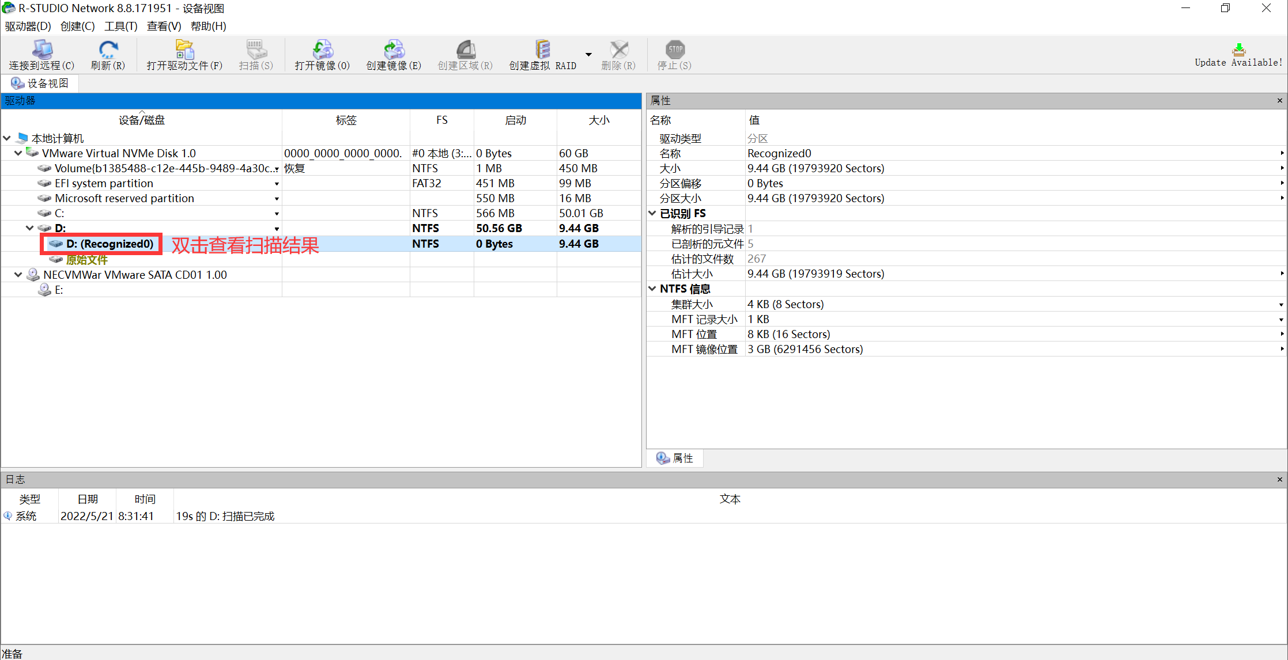Sort by 标签 column header
The height and width of the screenshot is (660, 1288).
346,120
